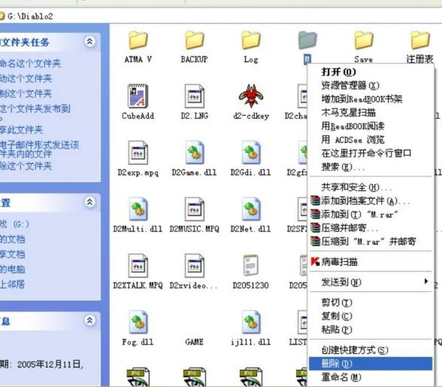The height and width of the screenshot is (387, 442).
Task: Select the D2MUSIC.MPQ file icon
Action: tap(194, 209)
